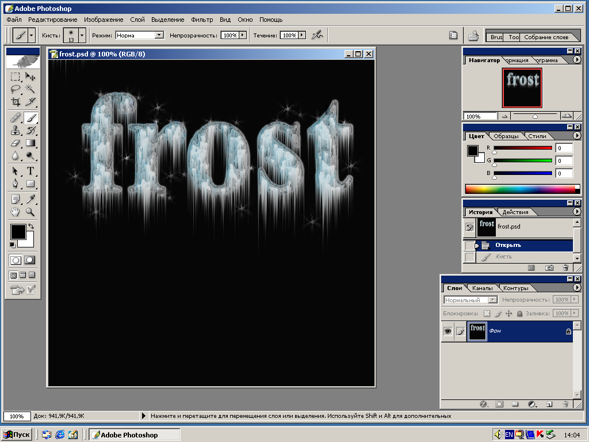Select the History Brush tool

coord(30,131)
